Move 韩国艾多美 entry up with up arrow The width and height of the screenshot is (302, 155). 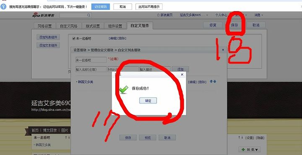(211, 81)
